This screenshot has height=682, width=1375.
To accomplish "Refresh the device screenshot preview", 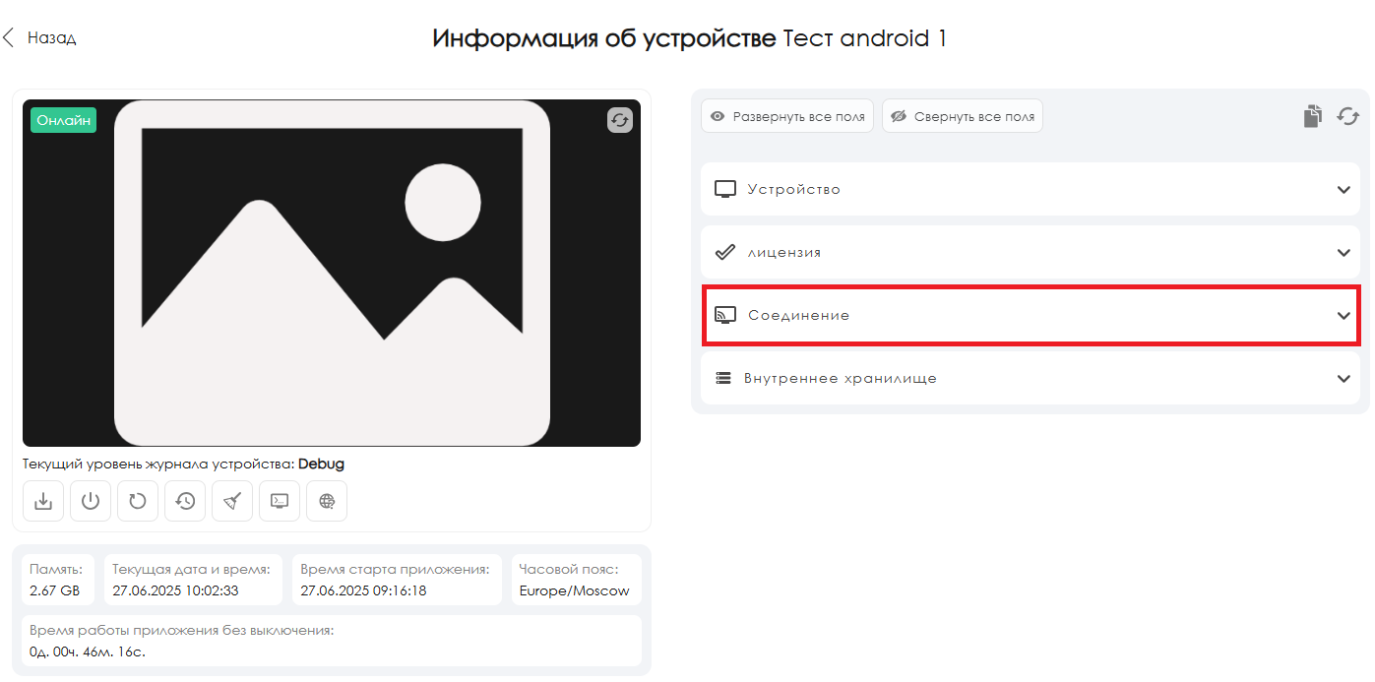I will click(x=619, y=120).
